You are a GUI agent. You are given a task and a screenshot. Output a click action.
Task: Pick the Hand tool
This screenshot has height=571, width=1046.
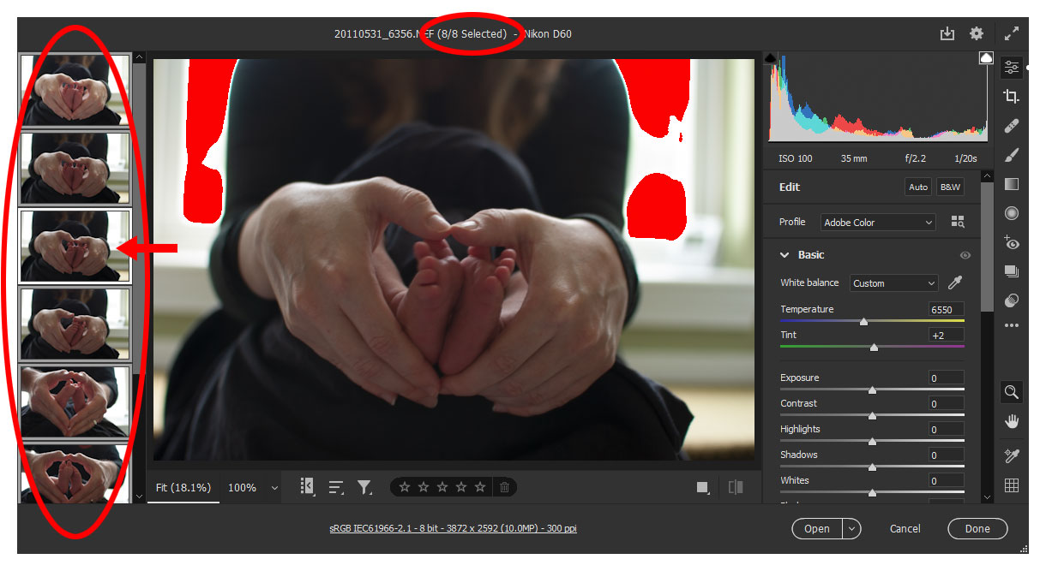point(1012,421)
